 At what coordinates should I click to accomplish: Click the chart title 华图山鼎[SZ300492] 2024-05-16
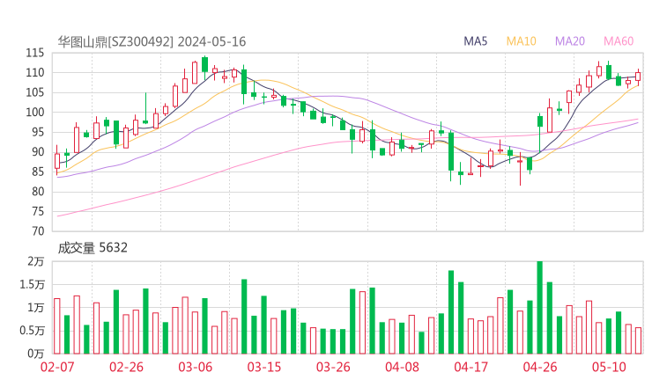coord(152,41)
